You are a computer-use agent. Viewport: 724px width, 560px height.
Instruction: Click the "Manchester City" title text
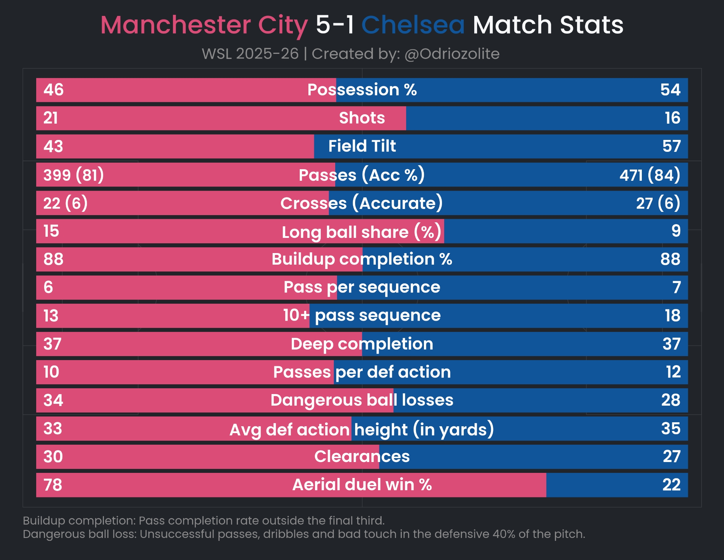point(204,25)
